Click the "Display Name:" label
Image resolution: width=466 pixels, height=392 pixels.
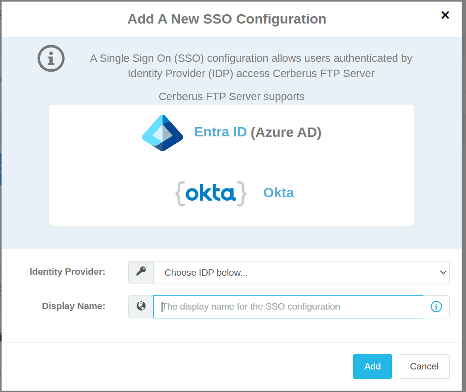point(74,306)
